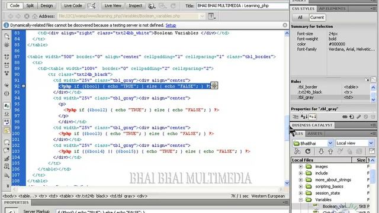The width and height of the screenshot is (379, 213).
Task: Select the AP Elements panel tab
Action: tap(332, 9)
